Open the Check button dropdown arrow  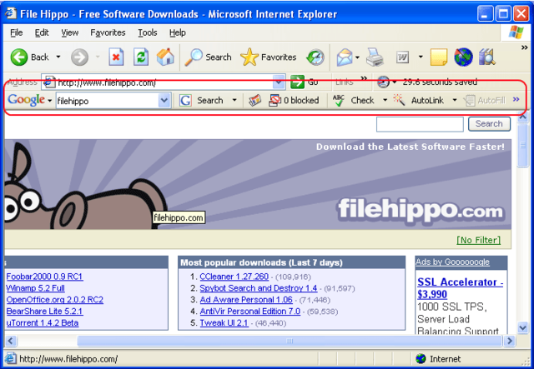pyautogui.click(x=385, y=100)
